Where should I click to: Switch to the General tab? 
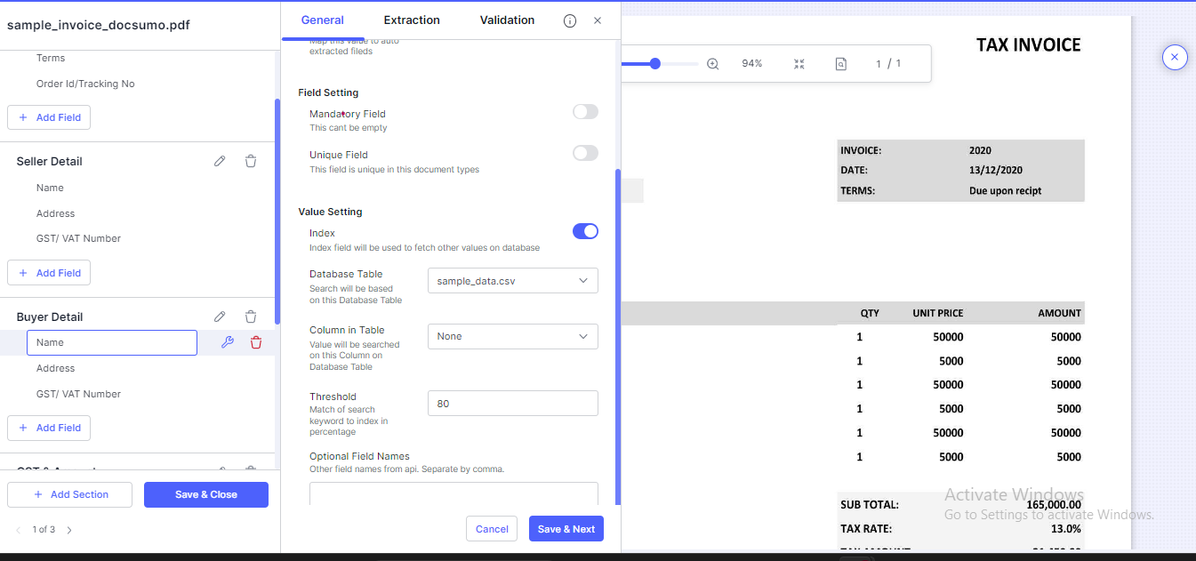[323, 20]
